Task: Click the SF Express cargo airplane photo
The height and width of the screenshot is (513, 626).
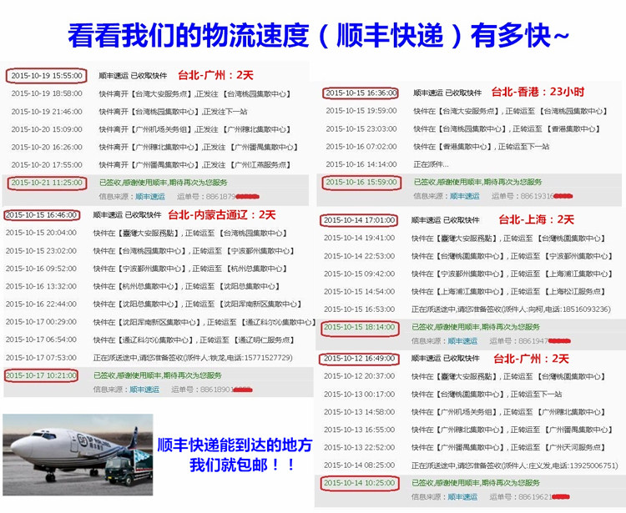Action: pos(78,455)
